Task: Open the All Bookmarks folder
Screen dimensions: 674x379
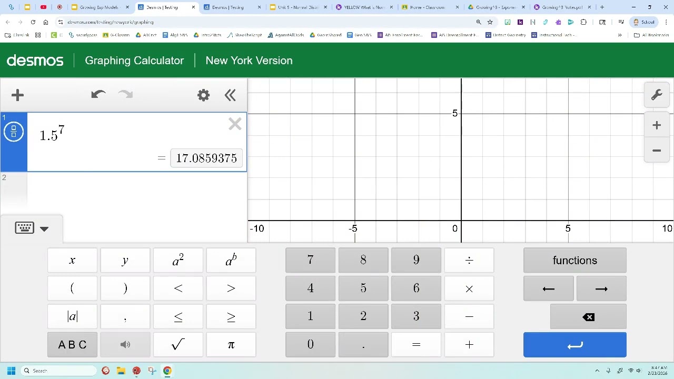Action: (651, 35)
